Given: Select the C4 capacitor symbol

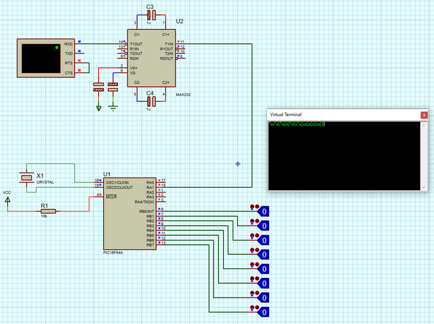Looking at the screenshot, I should click(x=151, y=102).
